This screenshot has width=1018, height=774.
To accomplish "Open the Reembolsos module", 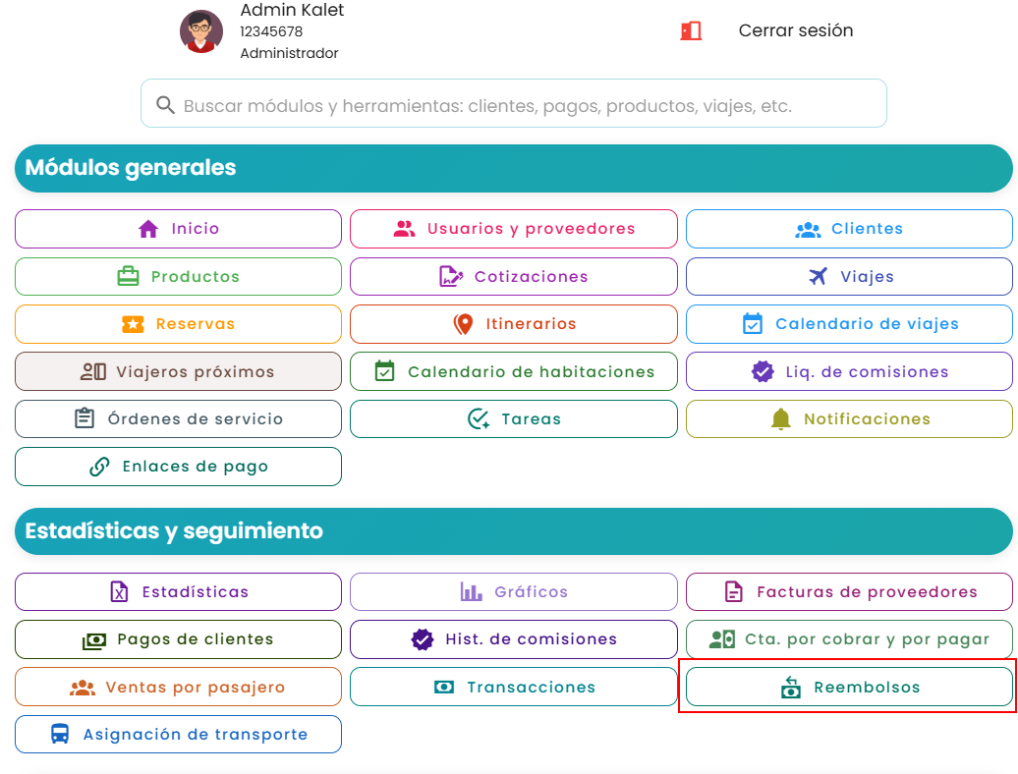I will [x=849, y=687].
